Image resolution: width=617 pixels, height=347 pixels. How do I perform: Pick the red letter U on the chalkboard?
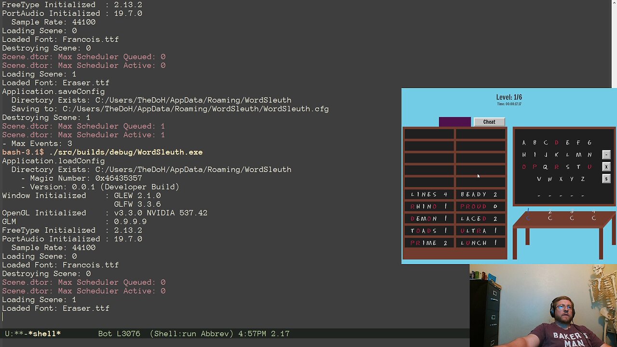pyautogui.click(x=590, y=167)
